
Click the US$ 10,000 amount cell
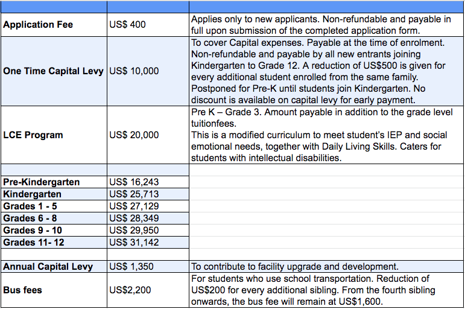pyautogui.click(x=148, y=71)
